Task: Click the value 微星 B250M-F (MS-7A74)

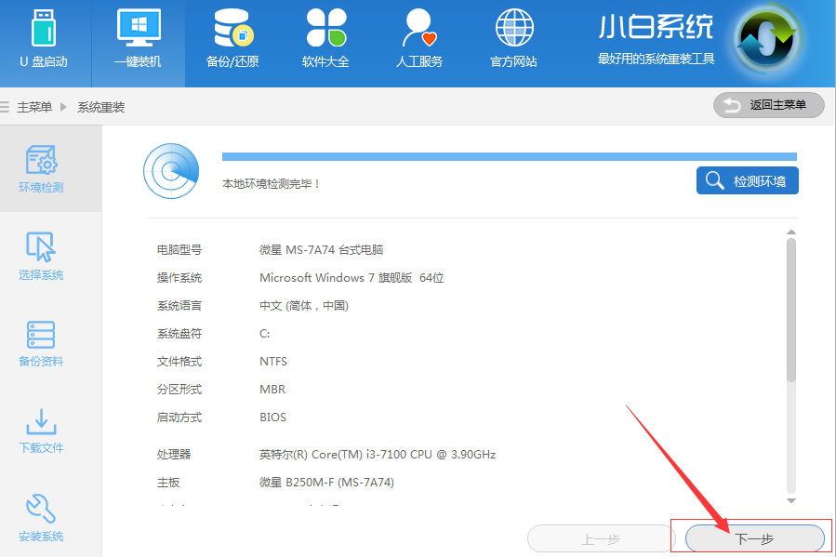Action: (326, 483)
